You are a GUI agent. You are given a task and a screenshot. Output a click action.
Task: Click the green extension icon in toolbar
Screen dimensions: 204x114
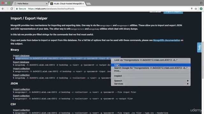(x=201, y=9)
